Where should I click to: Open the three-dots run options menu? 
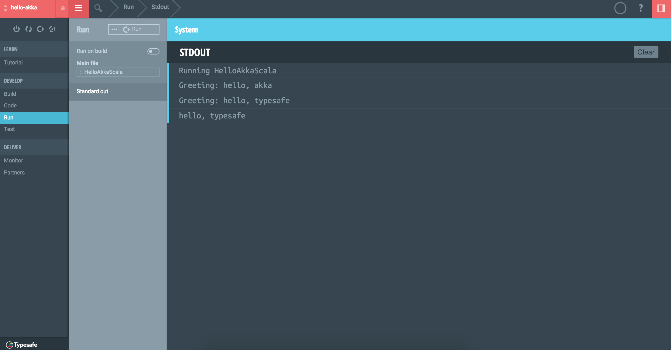pyautogui.click(x=114, y=29)
